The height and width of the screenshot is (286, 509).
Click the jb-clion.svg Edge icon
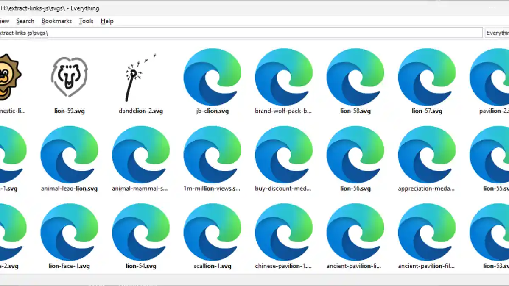pos(212,77)
